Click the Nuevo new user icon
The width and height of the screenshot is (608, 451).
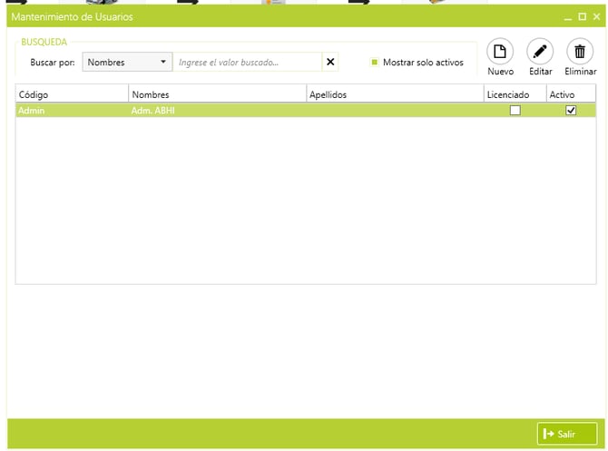(x=500, y=52)
